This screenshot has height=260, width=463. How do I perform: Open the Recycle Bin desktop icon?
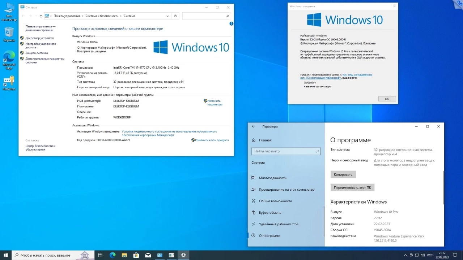coord(9,34)
